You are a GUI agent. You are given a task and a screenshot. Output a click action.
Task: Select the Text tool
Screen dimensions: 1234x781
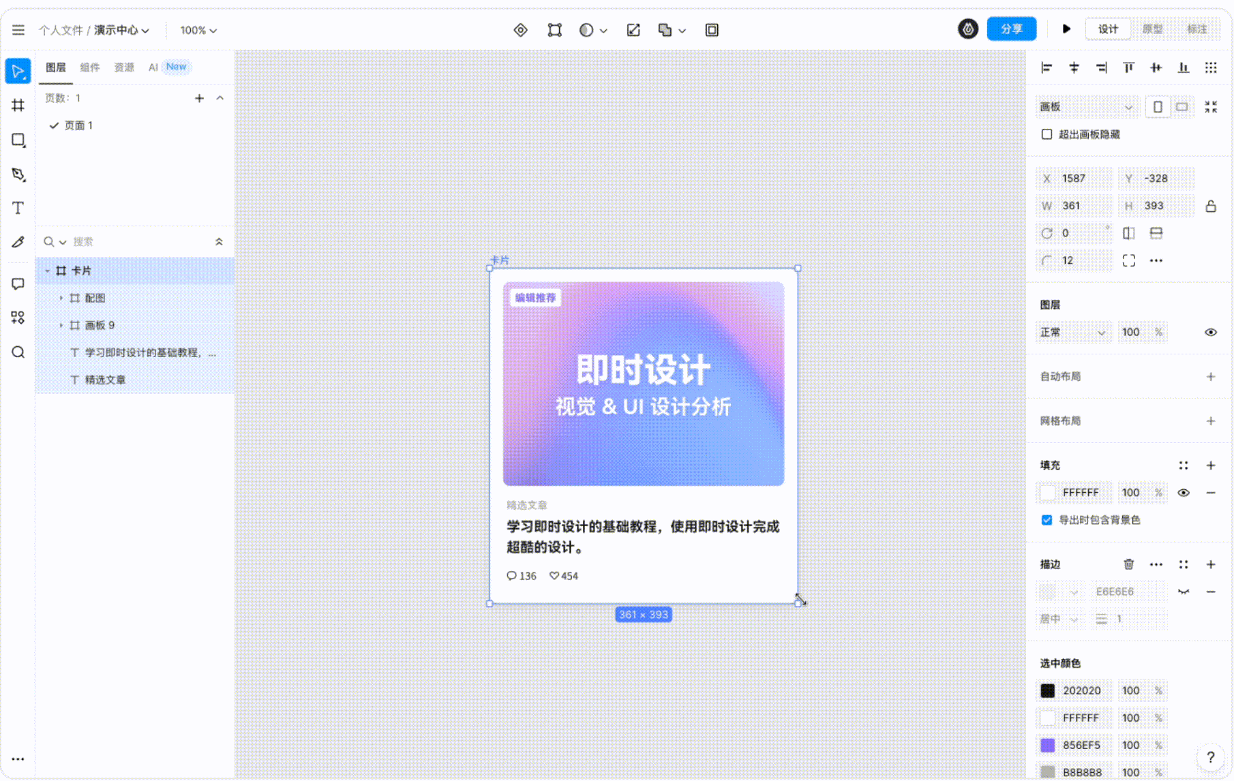(18, 208)
